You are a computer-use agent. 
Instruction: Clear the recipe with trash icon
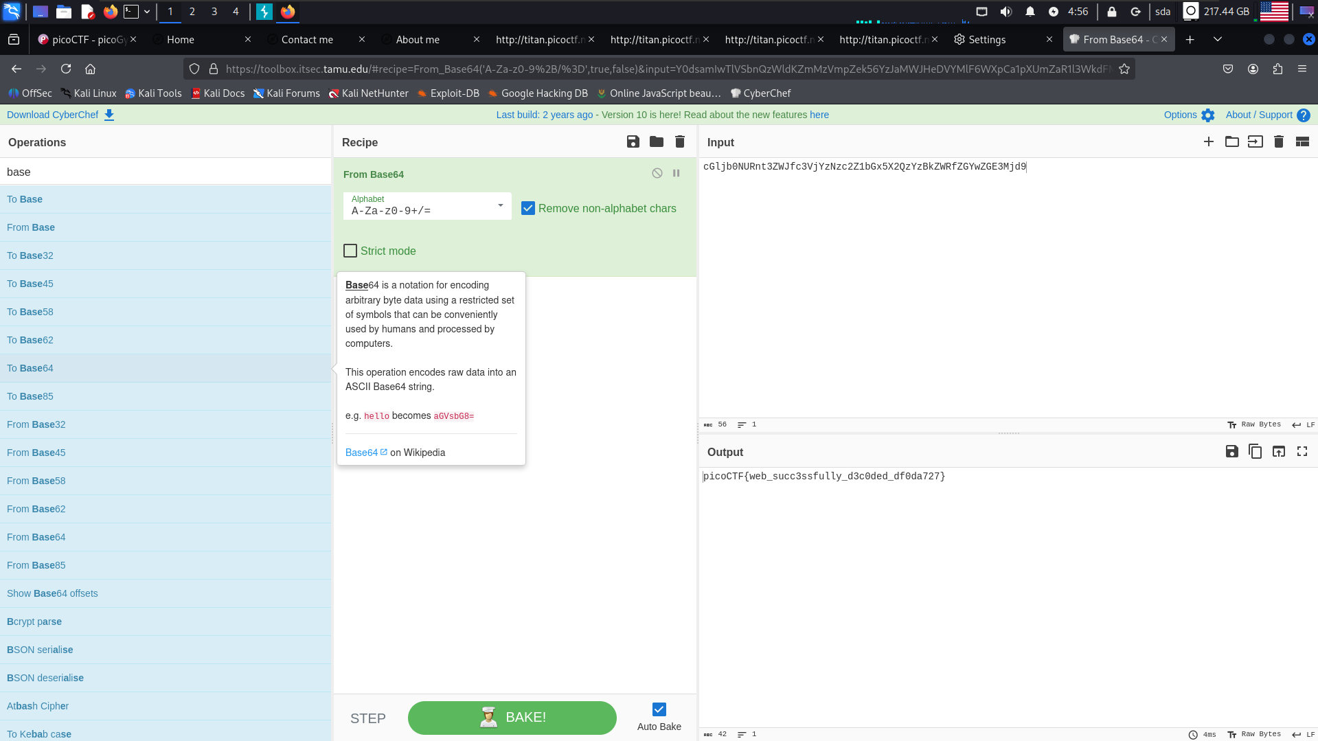tap(679, 141)
